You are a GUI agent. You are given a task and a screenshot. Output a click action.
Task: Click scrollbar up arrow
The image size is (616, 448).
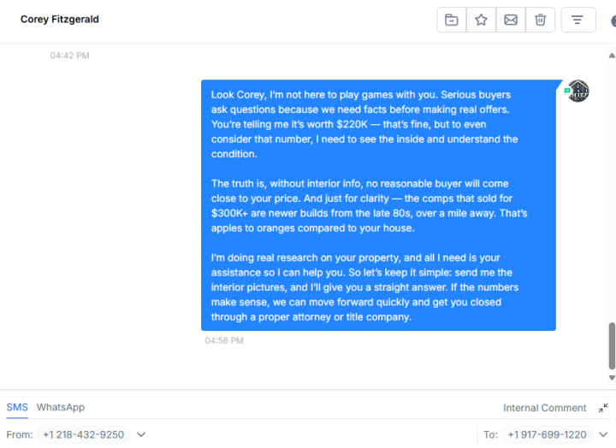(x=612, y=56)
